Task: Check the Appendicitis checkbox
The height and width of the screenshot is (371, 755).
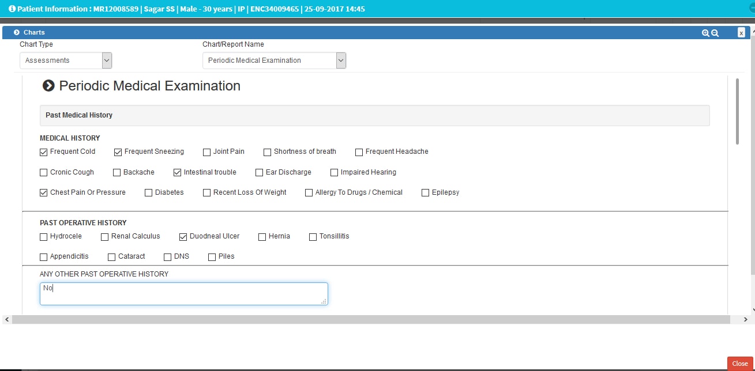Action: point(44,257)
